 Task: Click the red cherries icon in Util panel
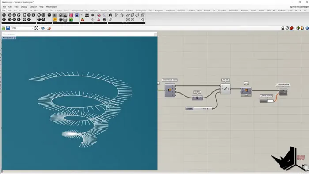point(83,19)
